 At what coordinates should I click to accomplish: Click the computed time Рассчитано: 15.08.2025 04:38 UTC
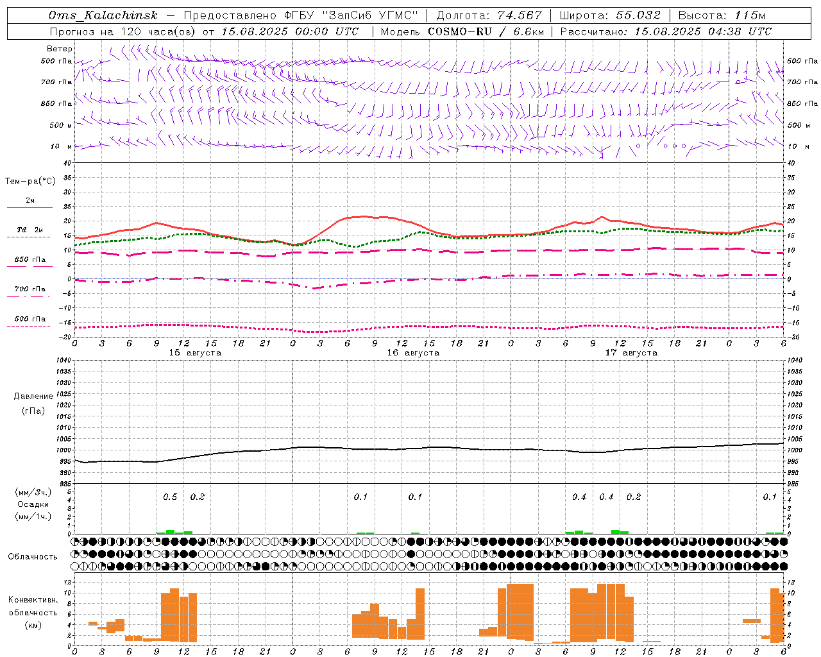point(666,31)
